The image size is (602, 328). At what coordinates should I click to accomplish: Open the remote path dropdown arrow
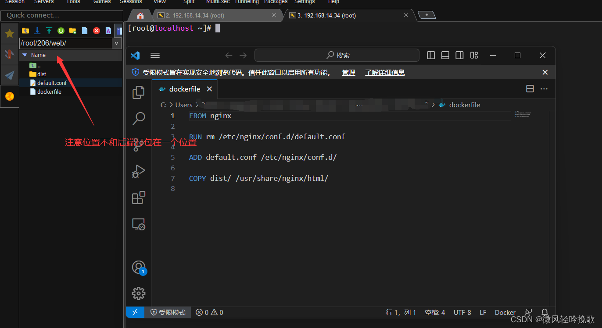pyautogui.click(x=117, y=43)
